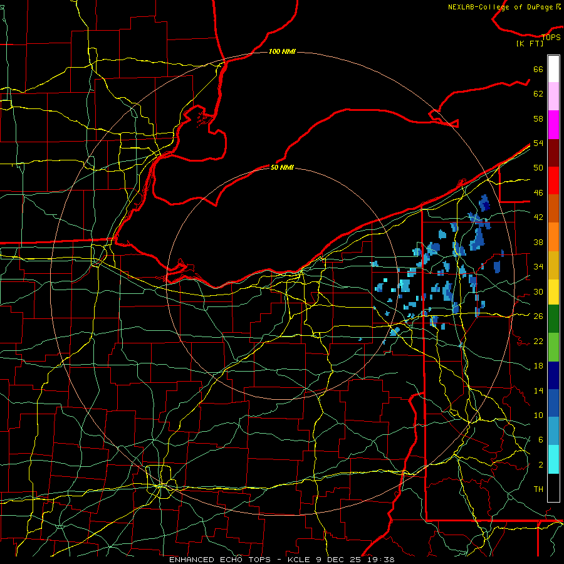Click the navy blue legend swatch
The height and width of the screenshot is (564, 564).
[553, 375]
